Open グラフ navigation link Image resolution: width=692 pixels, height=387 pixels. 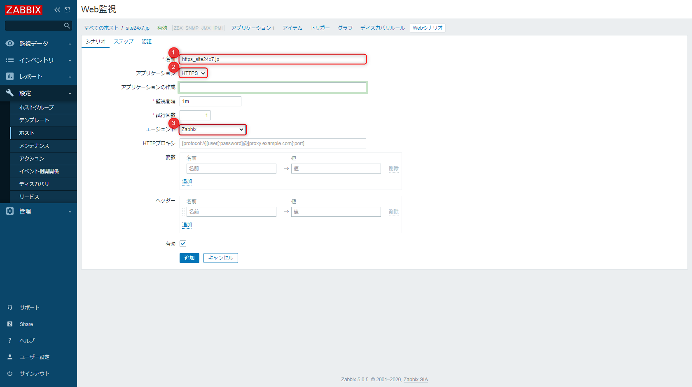(345, 28)
